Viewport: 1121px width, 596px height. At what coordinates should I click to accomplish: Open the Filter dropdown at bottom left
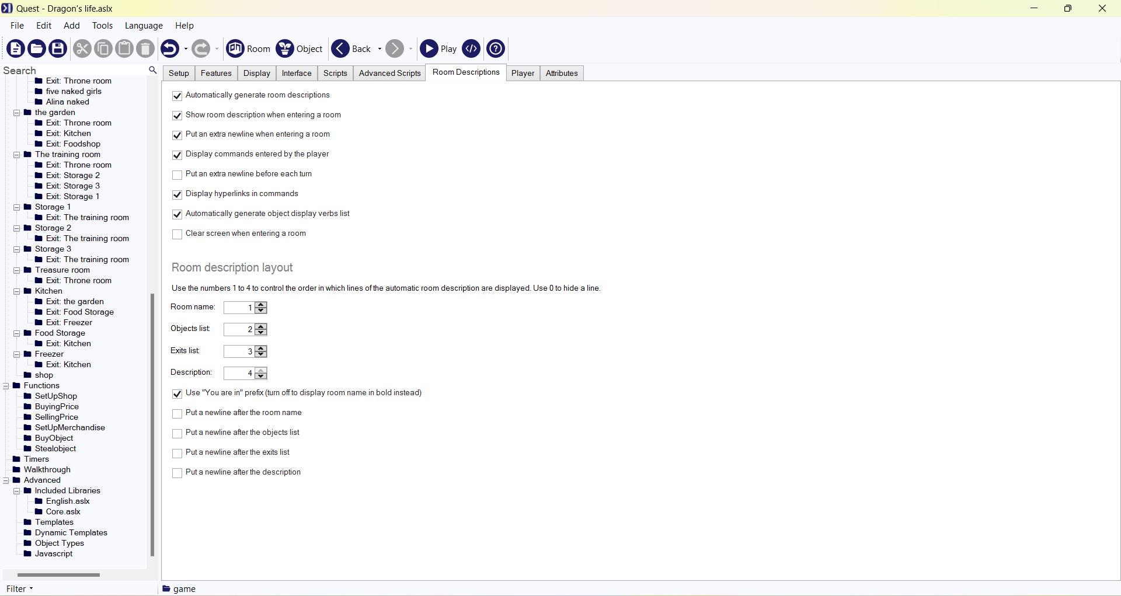click(19, 588)
